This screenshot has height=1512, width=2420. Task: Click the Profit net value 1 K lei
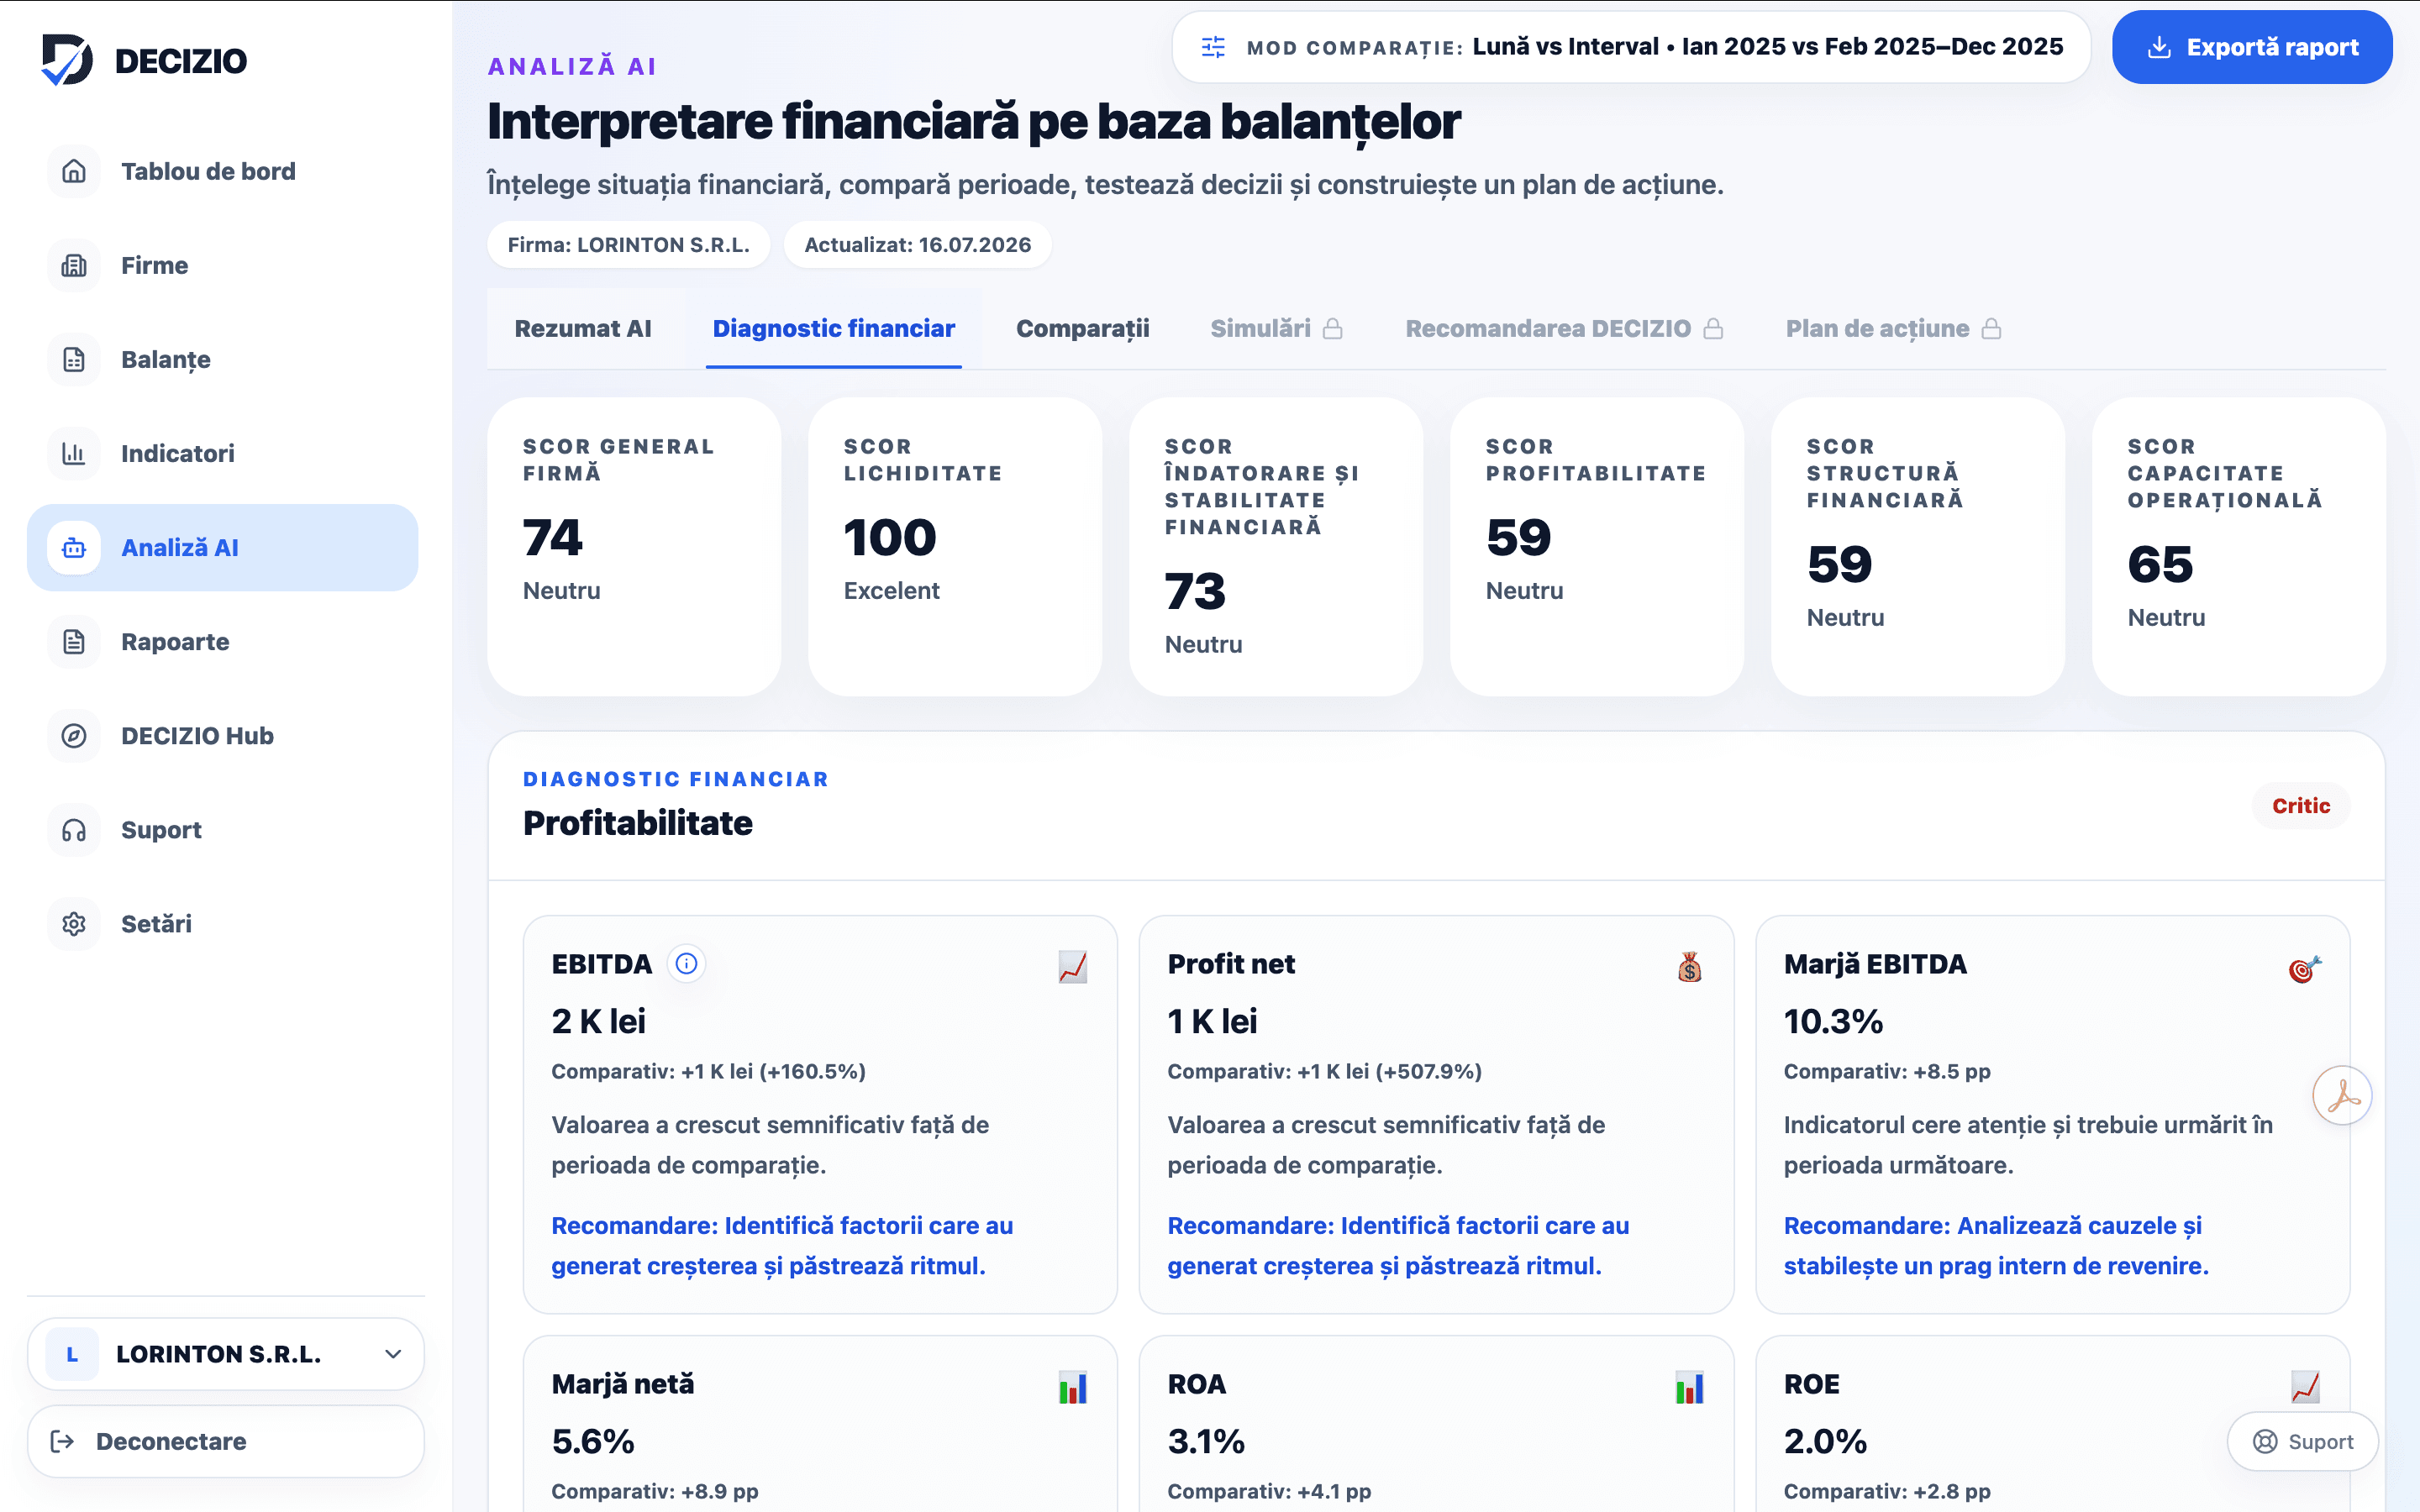tap(1212, 1021)
